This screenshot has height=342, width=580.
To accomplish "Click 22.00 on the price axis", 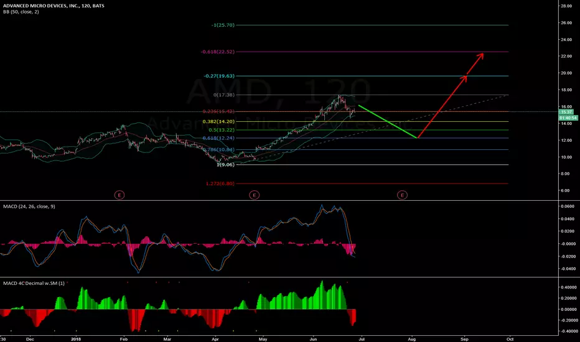I will click(566, 56).
